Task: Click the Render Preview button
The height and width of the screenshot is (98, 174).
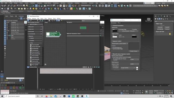Action: [x=134, y=51]
